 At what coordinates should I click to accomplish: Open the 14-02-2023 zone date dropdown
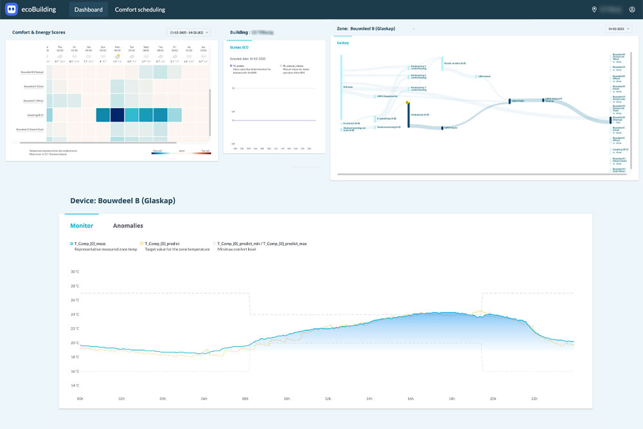618,29
